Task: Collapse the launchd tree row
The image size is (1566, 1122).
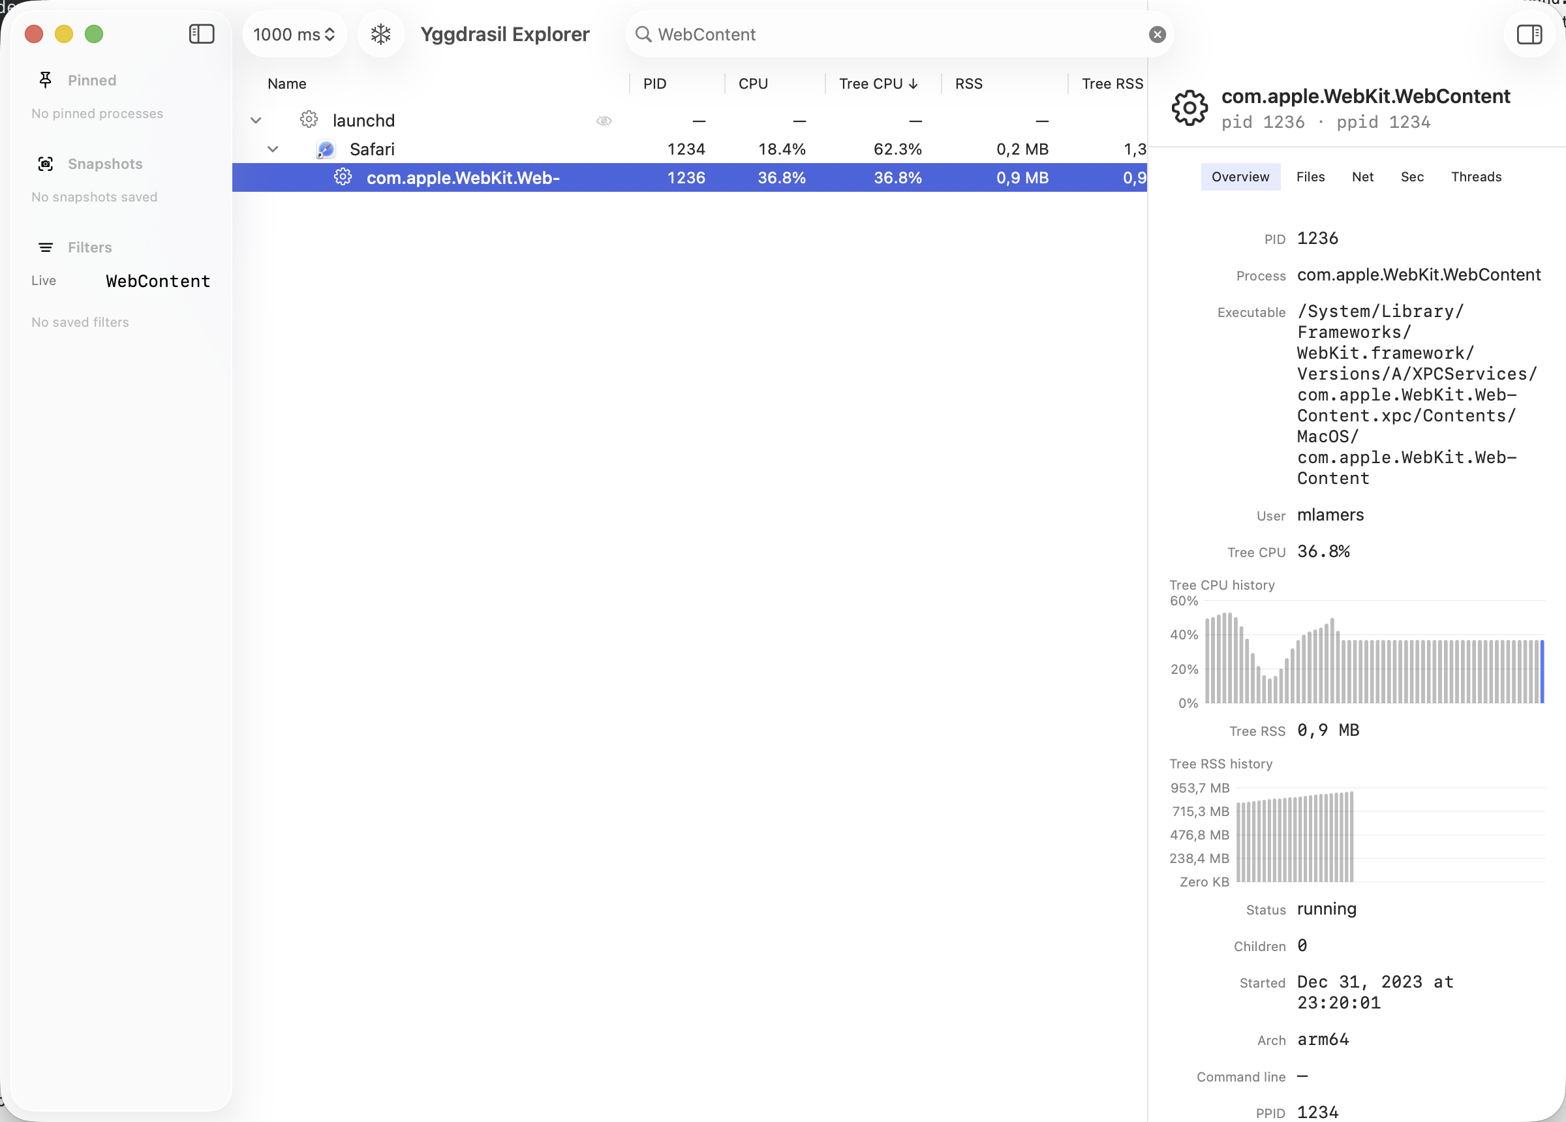Action: click(256, 120)
